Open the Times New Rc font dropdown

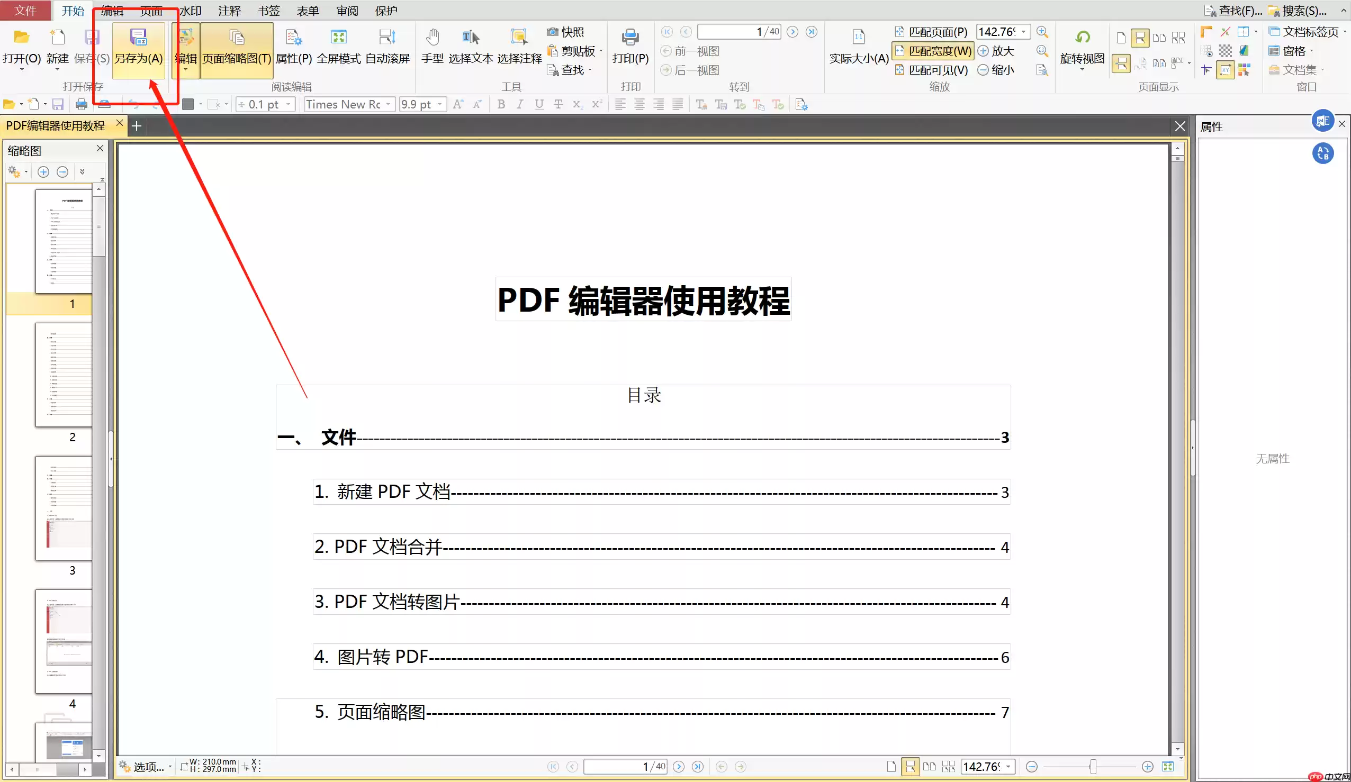click(388, 104)
